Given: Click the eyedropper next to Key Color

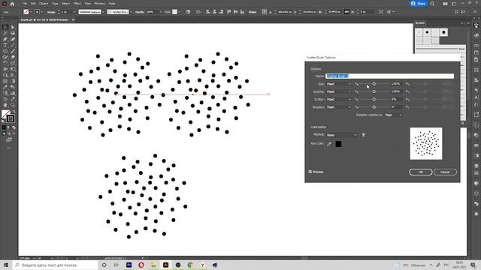Looking at the screenshot, I should 329,144.
